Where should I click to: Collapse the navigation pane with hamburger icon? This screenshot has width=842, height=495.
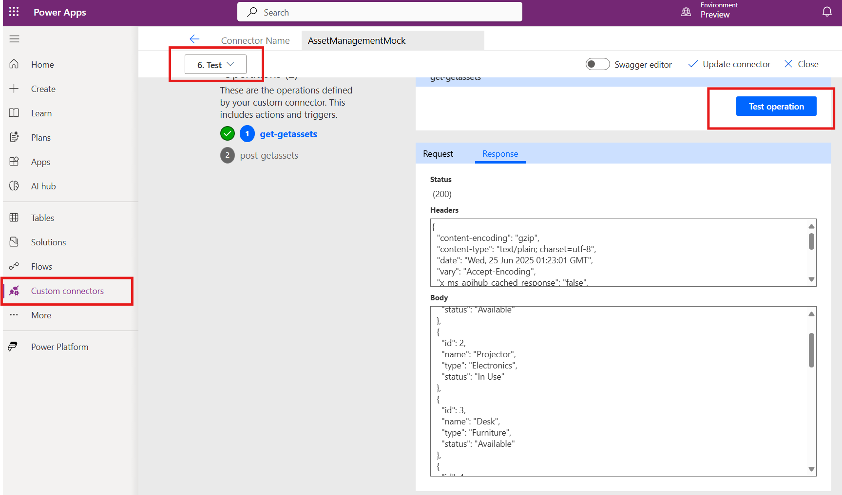point(14,39)
